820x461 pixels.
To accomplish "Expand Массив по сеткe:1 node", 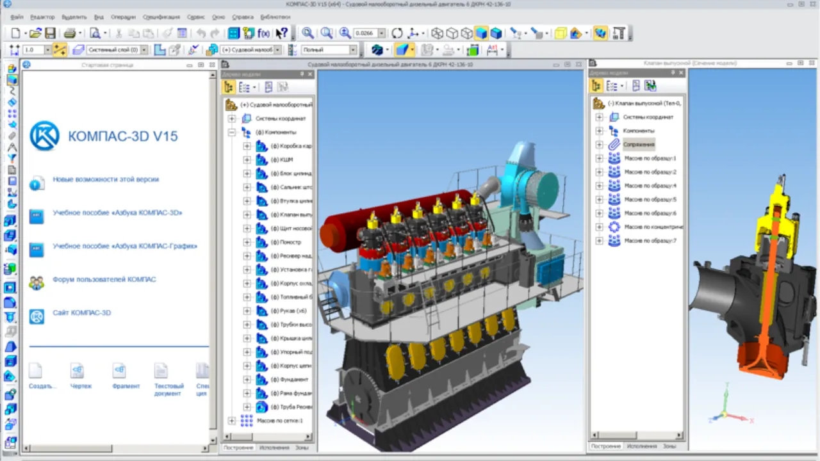I will (x=232, y=421).
